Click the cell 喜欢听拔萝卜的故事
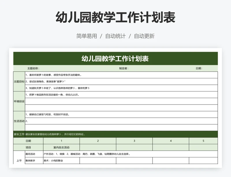Image resolution: width=231 pixels, height=177 pixels. tap(121, 75)
